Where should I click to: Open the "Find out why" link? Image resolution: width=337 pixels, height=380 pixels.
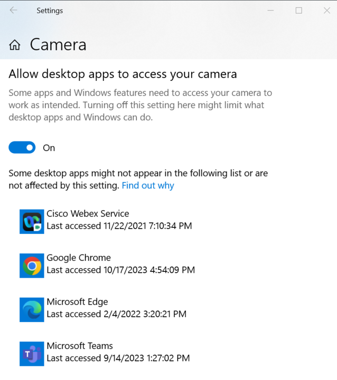pyautogui.click(x=148, y=186)
